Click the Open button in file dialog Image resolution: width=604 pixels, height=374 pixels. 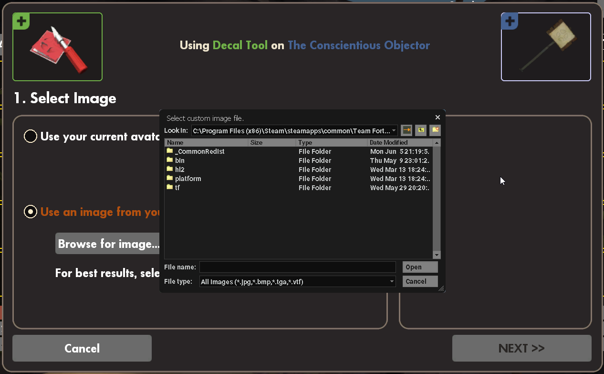point(420,267)
